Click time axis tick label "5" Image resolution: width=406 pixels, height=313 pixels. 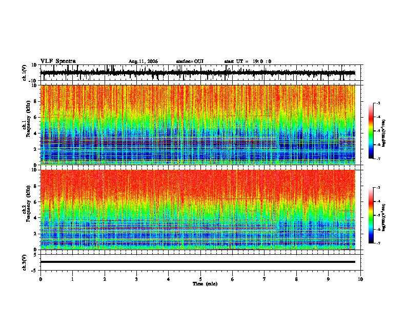coord(200,279)
